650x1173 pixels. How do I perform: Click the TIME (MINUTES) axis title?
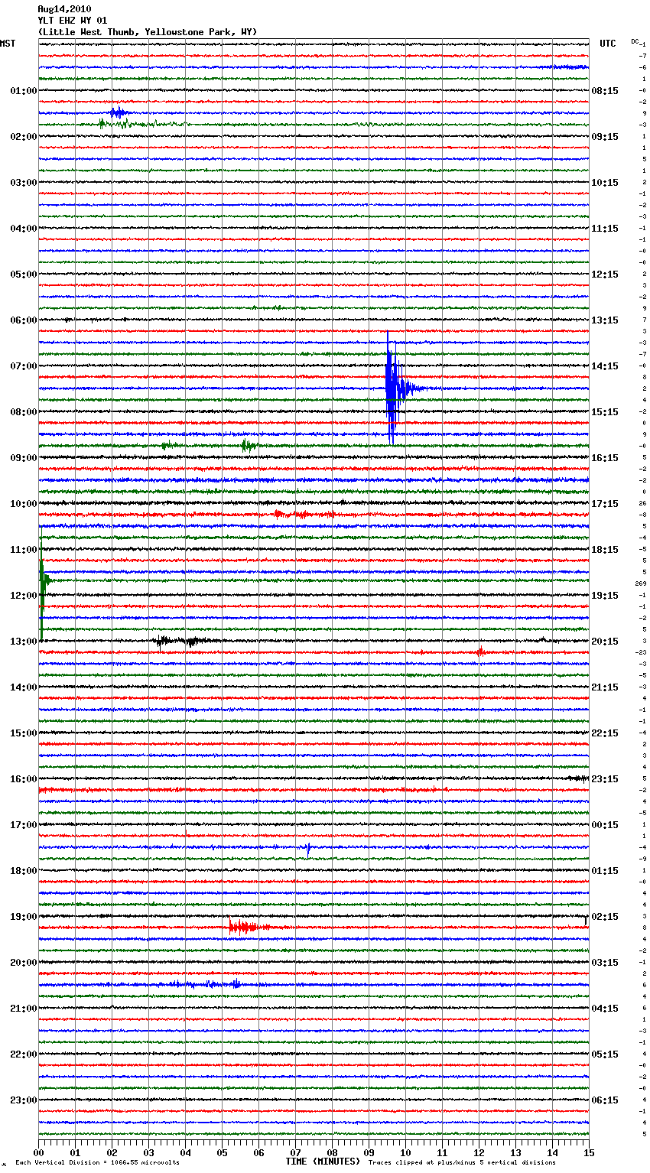coord(323,1162)
